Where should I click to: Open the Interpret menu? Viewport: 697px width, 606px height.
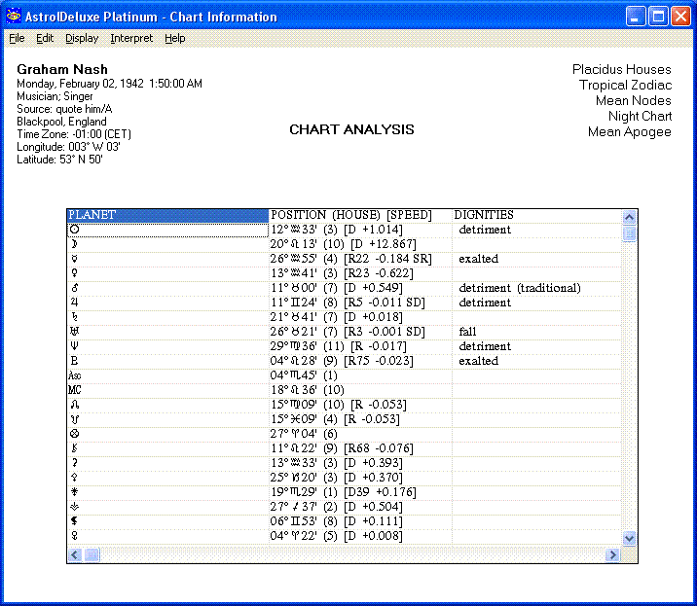click(131, 38)
